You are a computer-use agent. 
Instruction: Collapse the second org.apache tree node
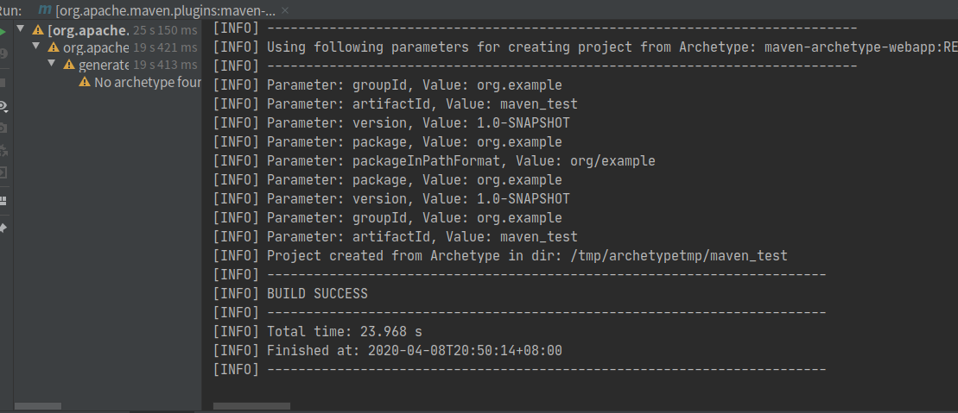[36, 47]
